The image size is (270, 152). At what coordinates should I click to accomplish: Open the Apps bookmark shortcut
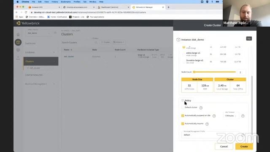[19, 17]
